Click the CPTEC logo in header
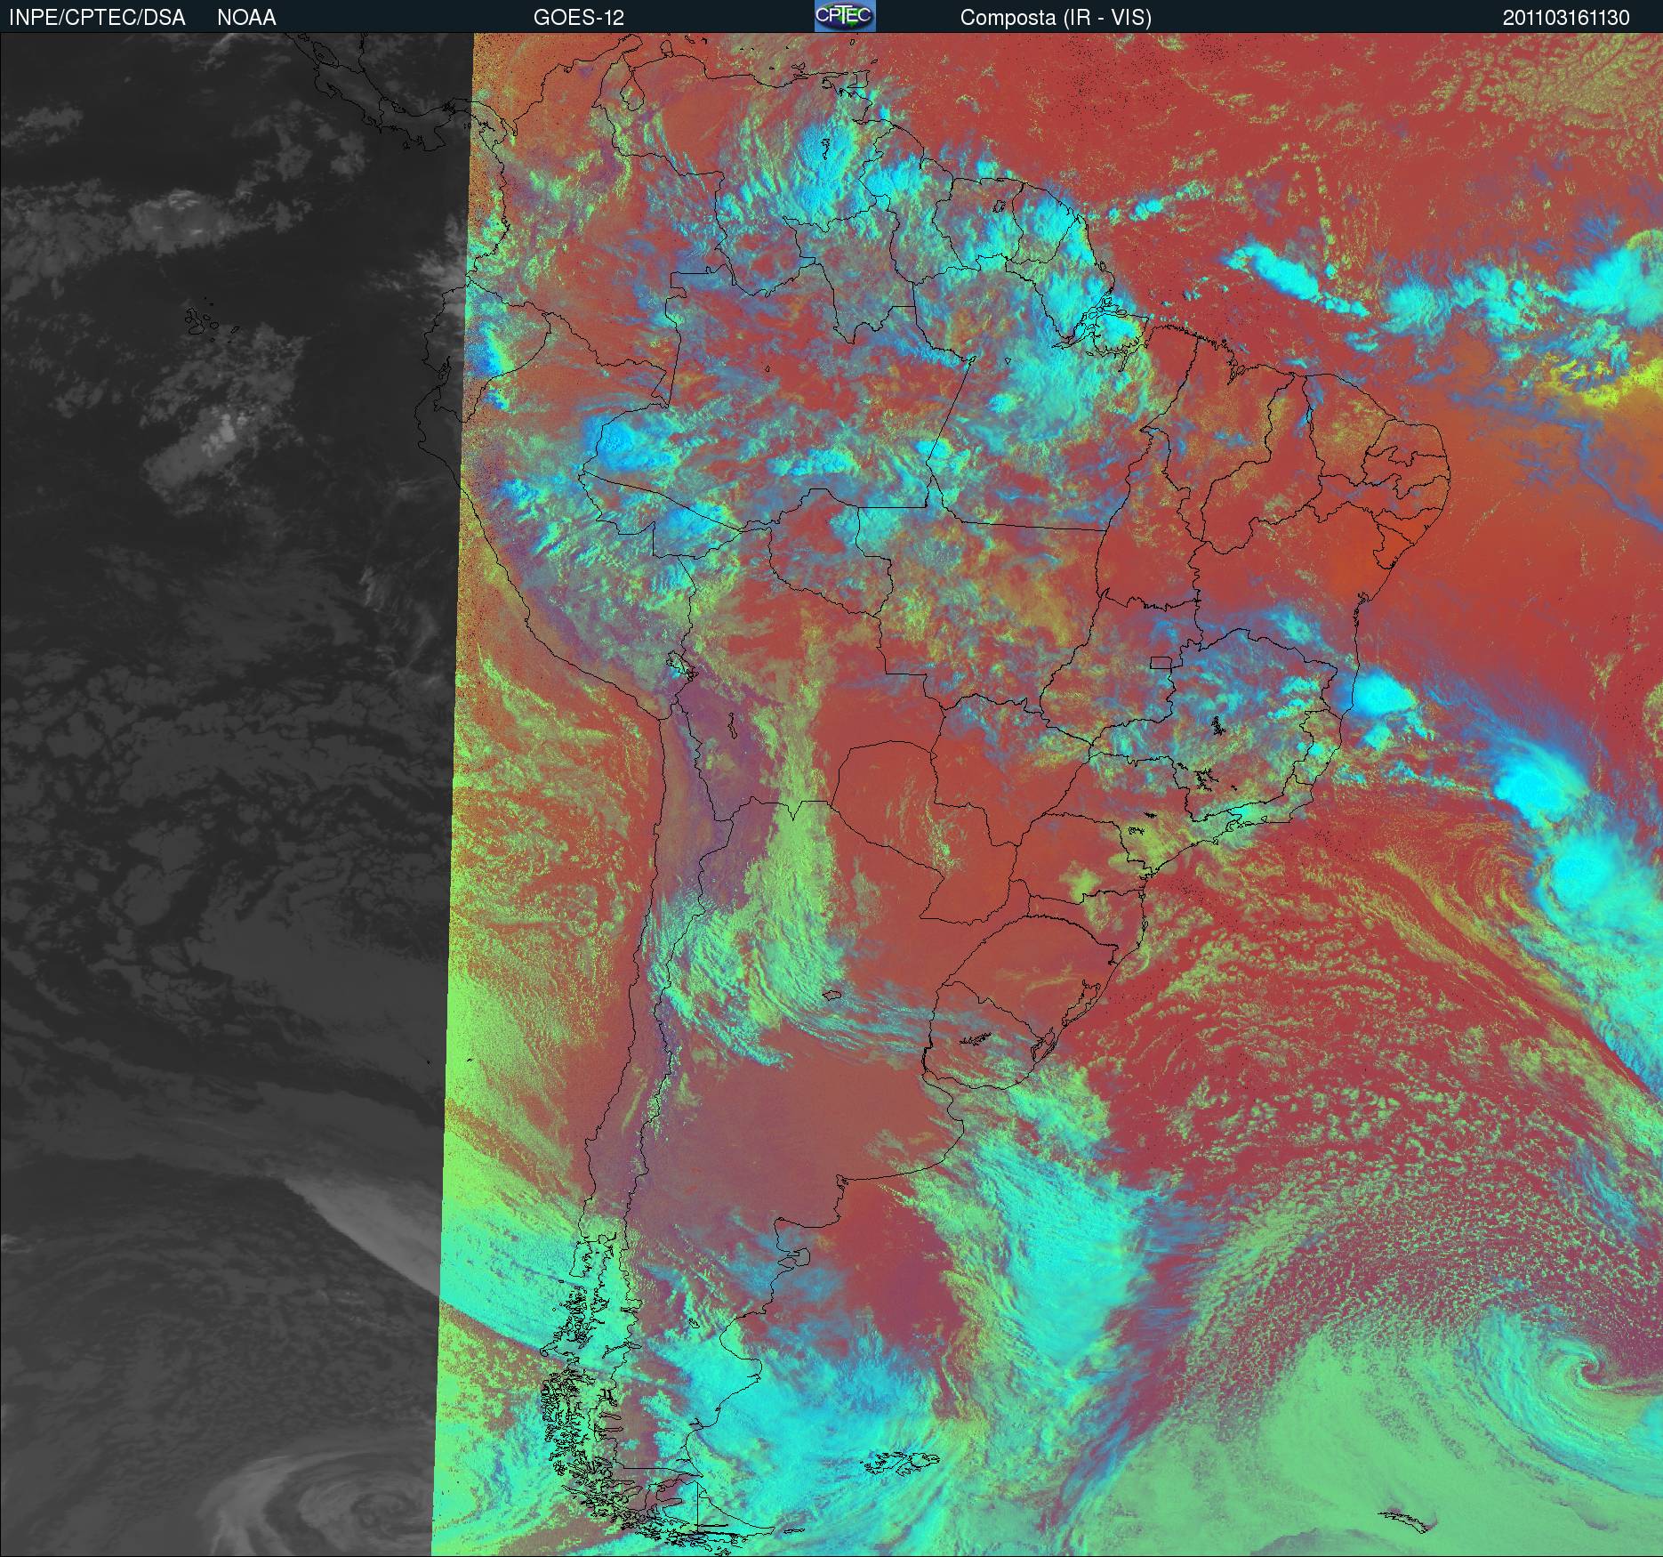 (x=845, y=16)
